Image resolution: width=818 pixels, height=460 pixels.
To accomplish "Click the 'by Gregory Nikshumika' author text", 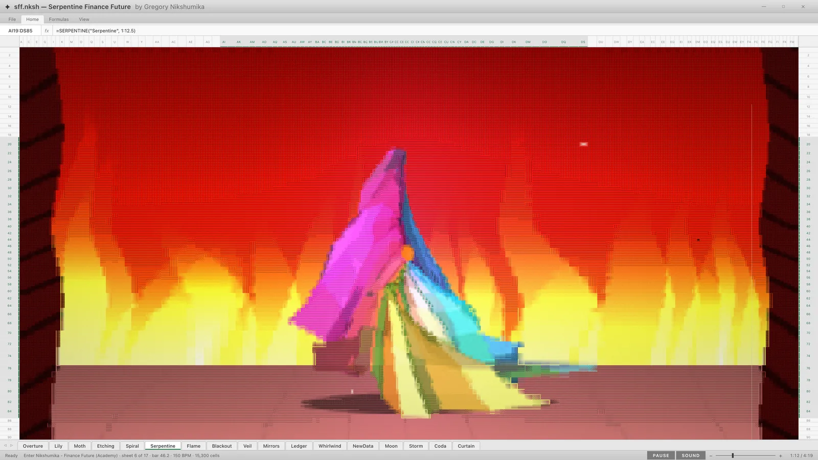I will point(170,7).
